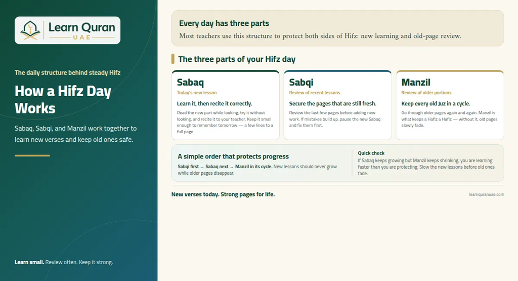Click the Learn Quran UAE logo
Image resolution: width=518 pixels, height=281 pixels.
[x=67, y=30]
